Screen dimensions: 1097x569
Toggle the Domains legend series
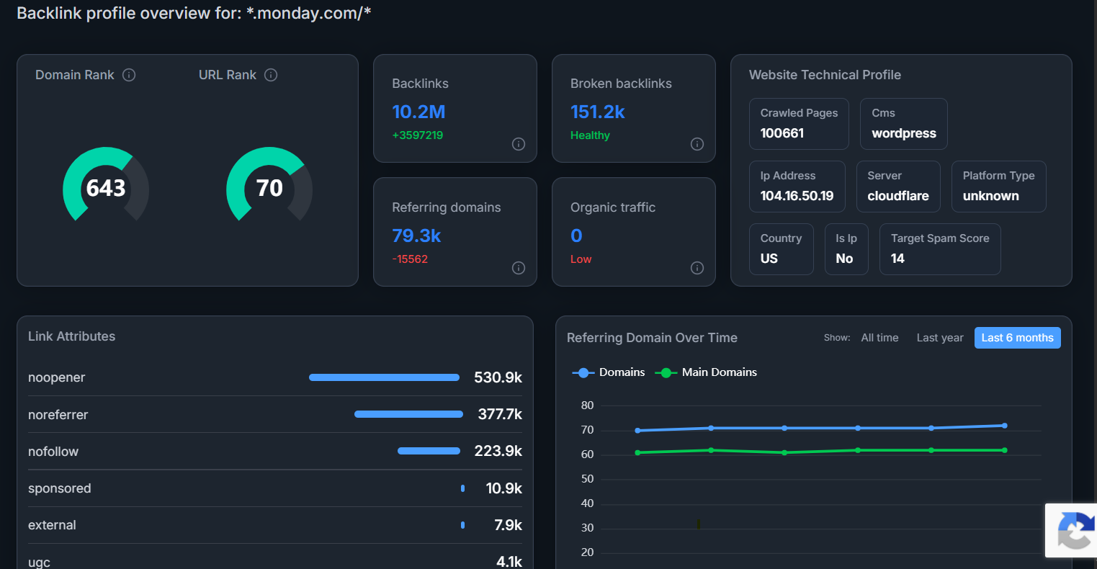pos(609,372)
